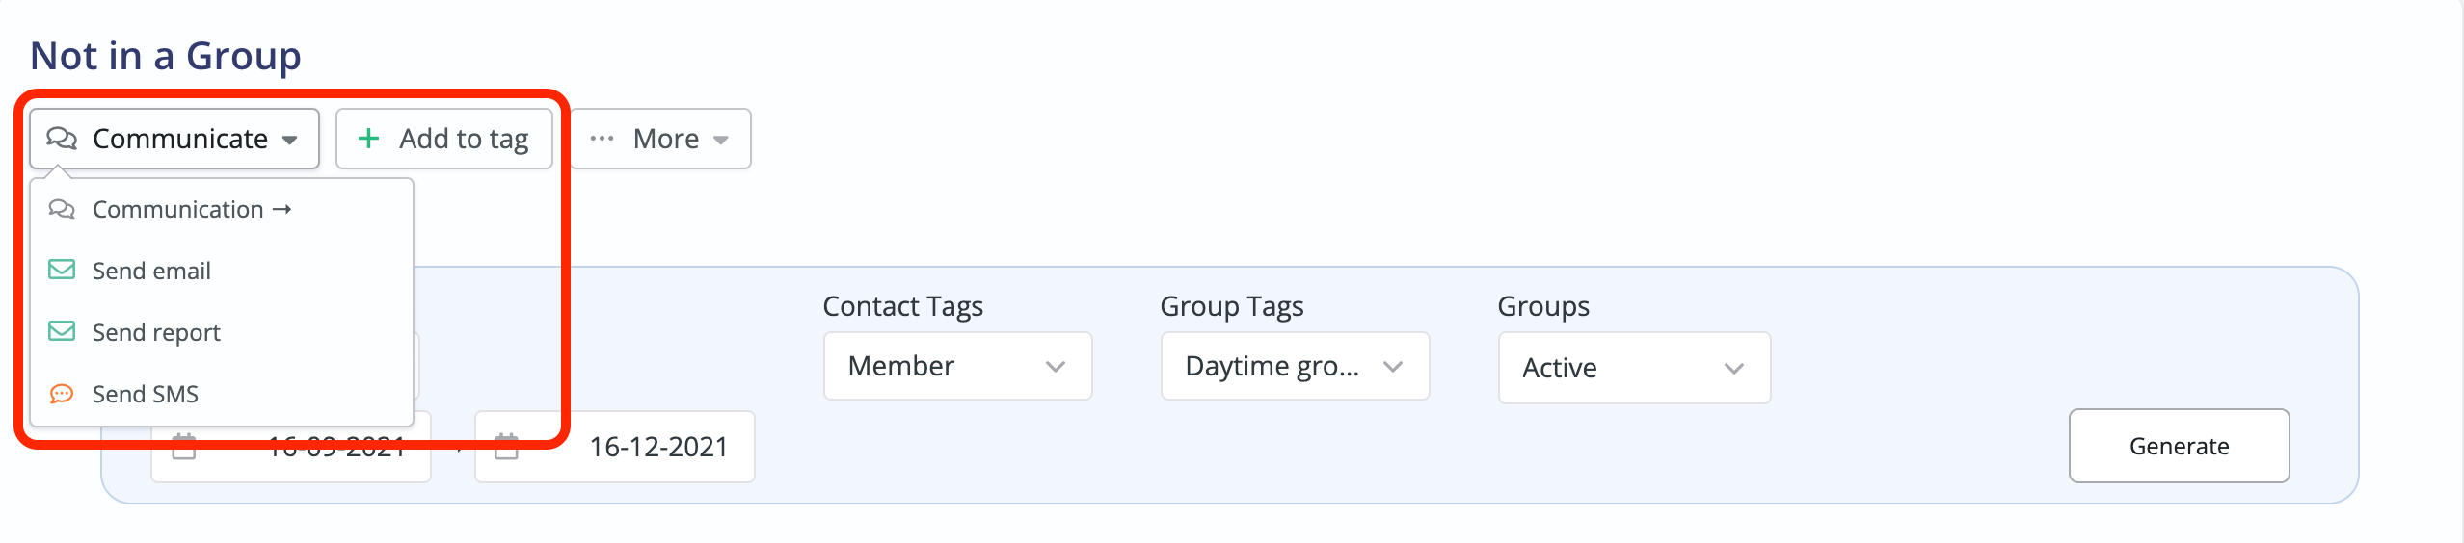The height and width of the screenshot is (543, 2464).
Task: Click the end date field 16-12-2021
Action: 657,447
